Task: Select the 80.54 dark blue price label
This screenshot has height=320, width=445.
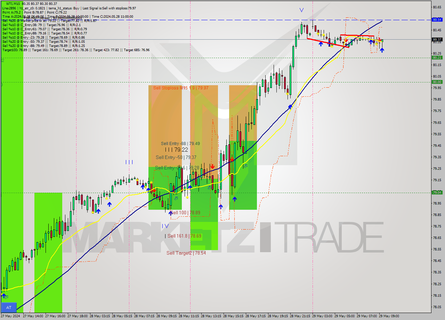Action: click(x=437, y=20)
